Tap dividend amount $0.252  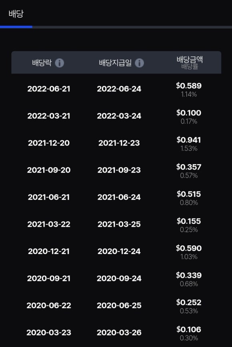click(x=189, y=302)
